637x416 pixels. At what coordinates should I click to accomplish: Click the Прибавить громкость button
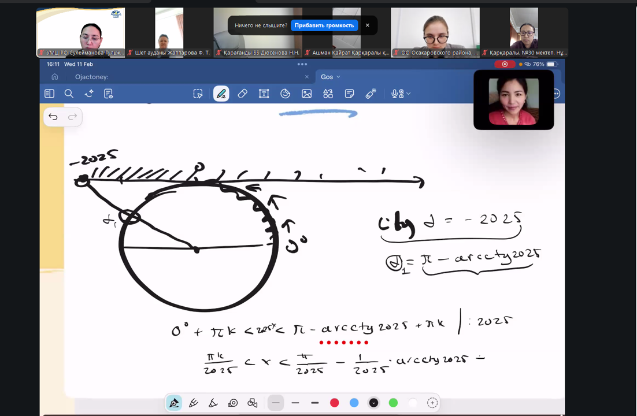(324, 25)
